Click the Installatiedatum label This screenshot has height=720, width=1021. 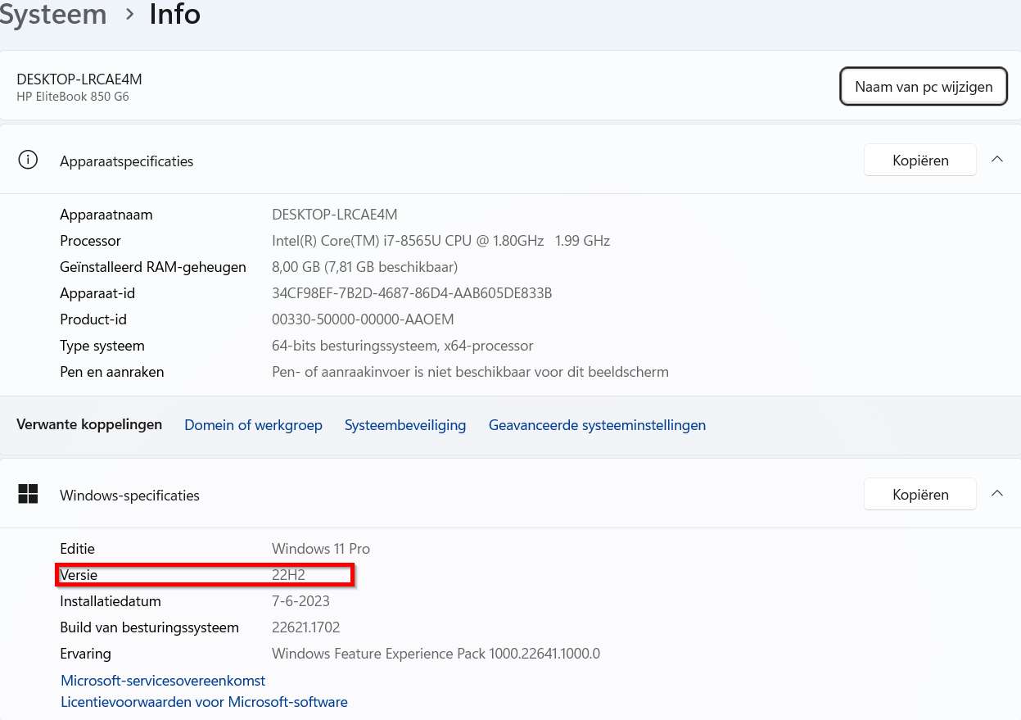click(111, 601)
